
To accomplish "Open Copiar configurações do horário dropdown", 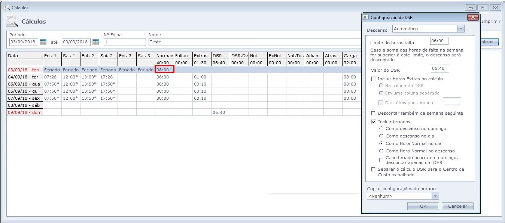I will click(x=435, y=196).
